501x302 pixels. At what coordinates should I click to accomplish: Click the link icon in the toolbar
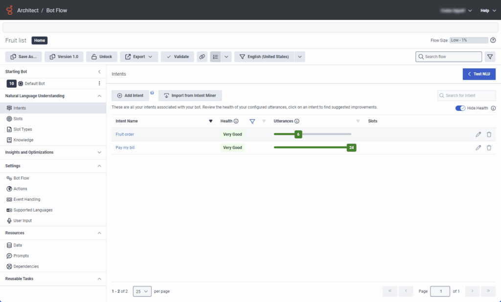coord(202,57)
